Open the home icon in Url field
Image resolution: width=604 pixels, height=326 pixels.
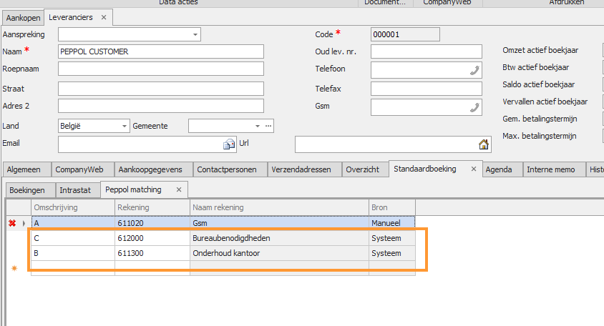(484, 144)
